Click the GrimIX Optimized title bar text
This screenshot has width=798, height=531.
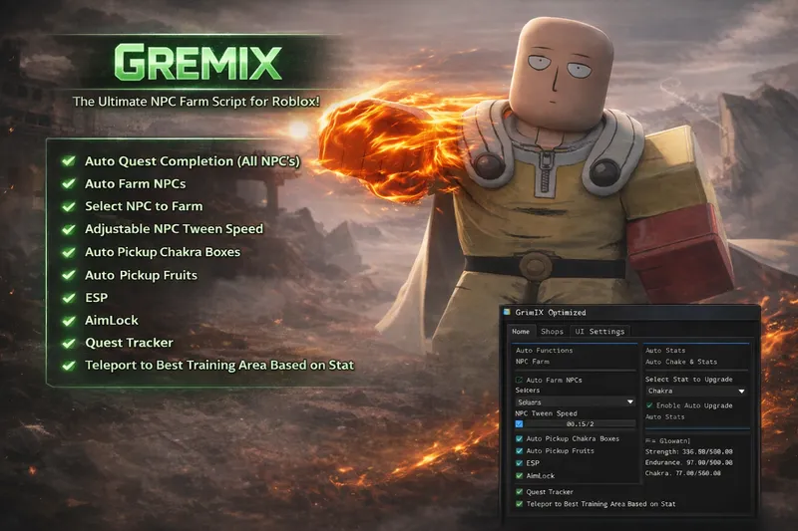pyautogui.click(x=551, y=313)
